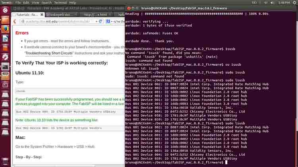This screenshot has height=167, width=298.
Task: Click the kokopelli doc tab favicon
Action: [x=48, y=15]
